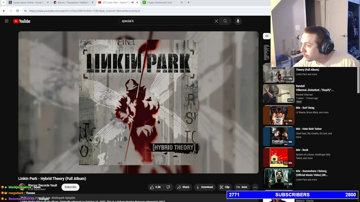Click the sidebar scrollbar
This screenshot has height=202, width=360.
358,80
